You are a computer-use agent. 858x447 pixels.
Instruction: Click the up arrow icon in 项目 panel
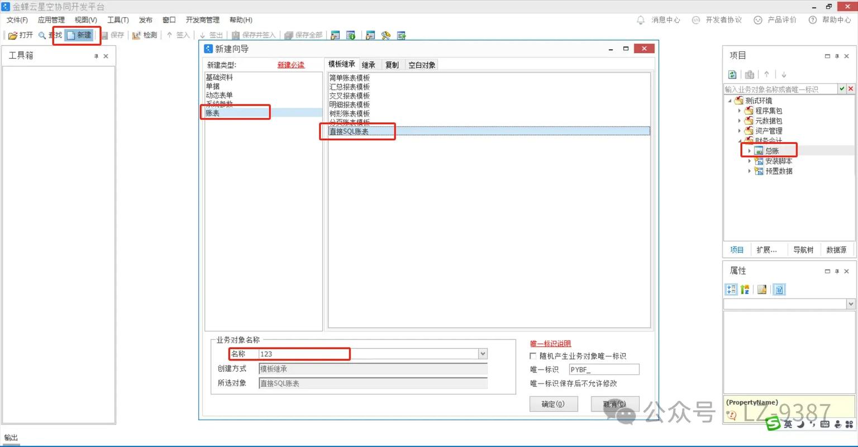(x=767, y=74)
